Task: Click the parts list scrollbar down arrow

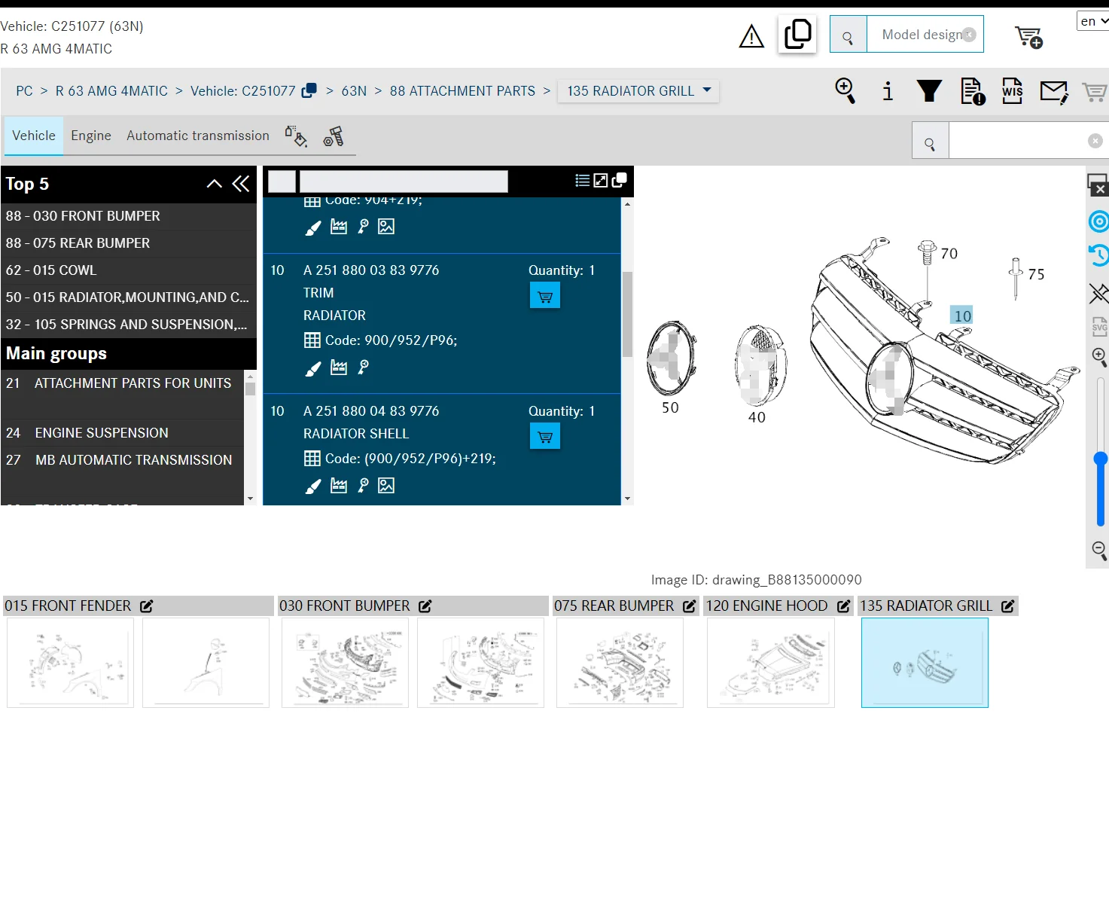Action: pos(627,499)
